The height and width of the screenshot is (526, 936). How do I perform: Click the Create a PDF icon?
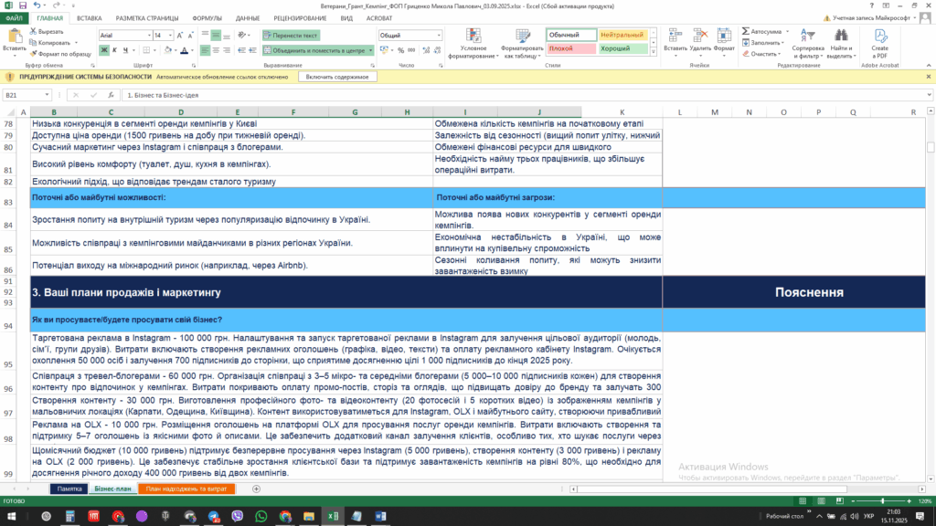pyautogui.click(x=879, y=37)
